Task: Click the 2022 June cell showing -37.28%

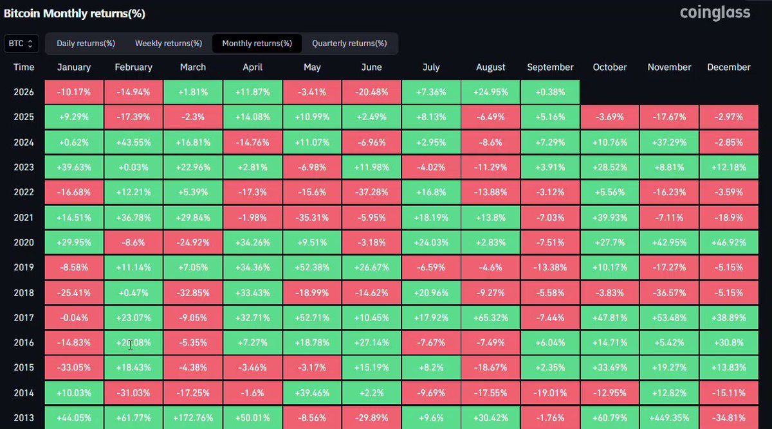Action: coord(372,192)
